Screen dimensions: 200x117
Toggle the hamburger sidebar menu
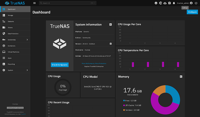(34, 3)
